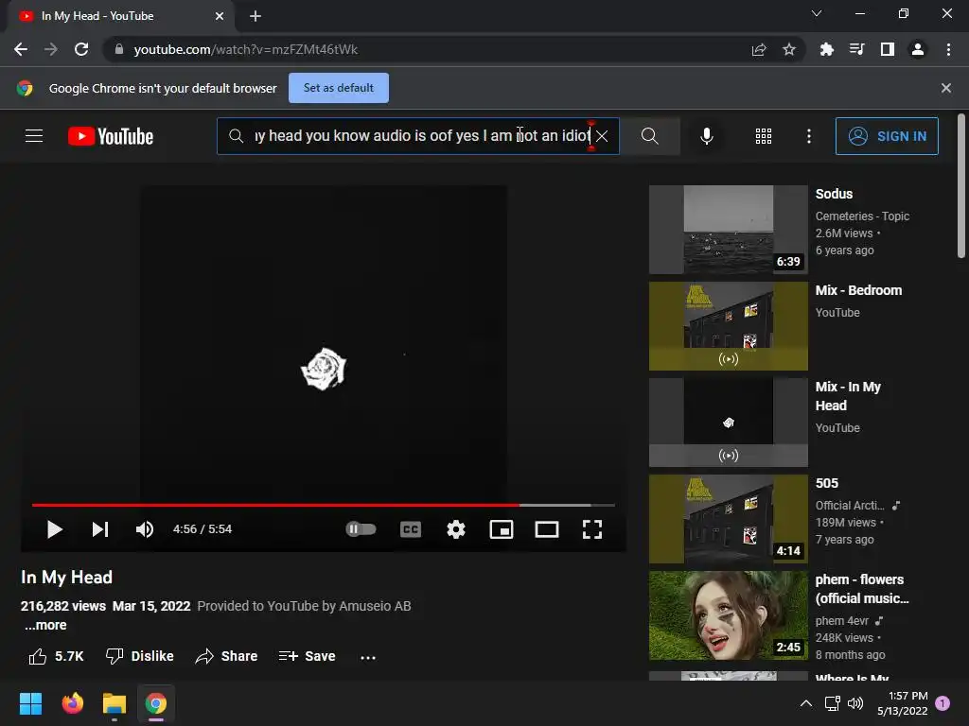
Task: Open Chrome profile icon
Action: (x=918, y=49)
